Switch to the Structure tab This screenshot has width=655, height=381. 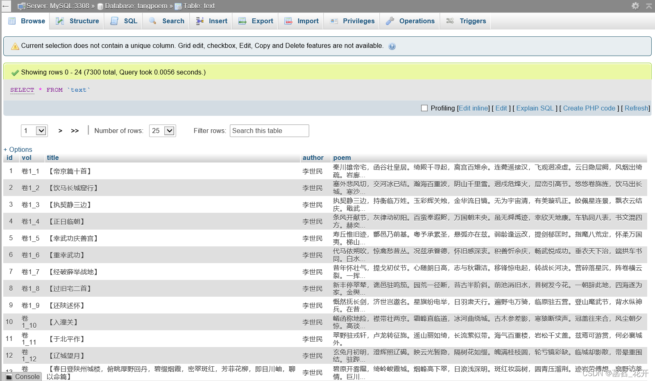coord(77,21)
